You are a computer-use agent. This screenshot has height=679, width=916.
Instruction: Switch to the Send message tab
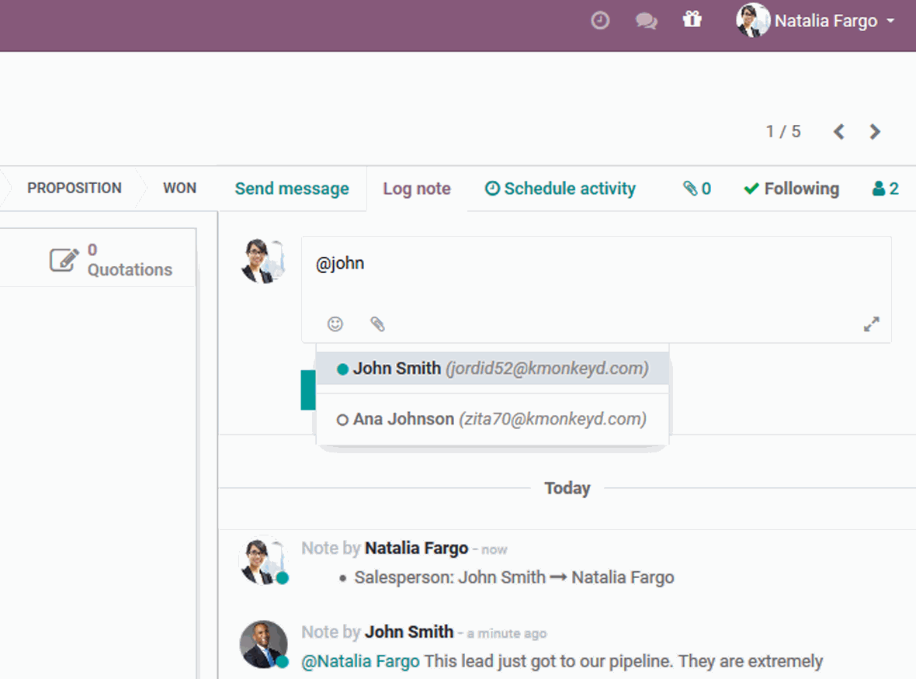point(290,188)
